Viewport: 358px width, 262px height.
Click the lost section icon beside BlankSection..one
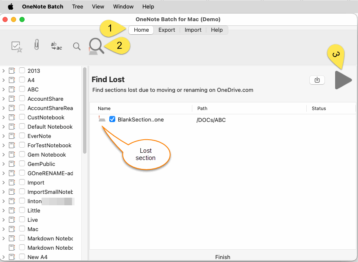click(102, 119)
